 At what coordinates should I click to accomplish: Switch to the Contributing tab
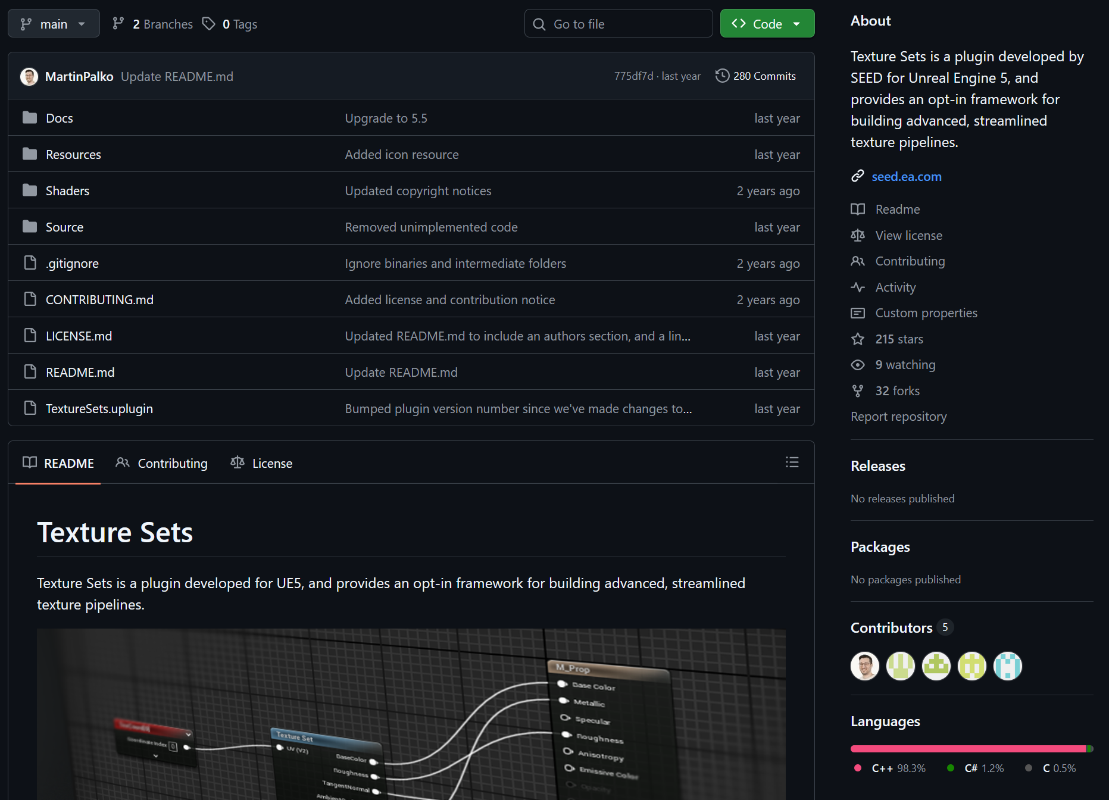coord(162,463)
